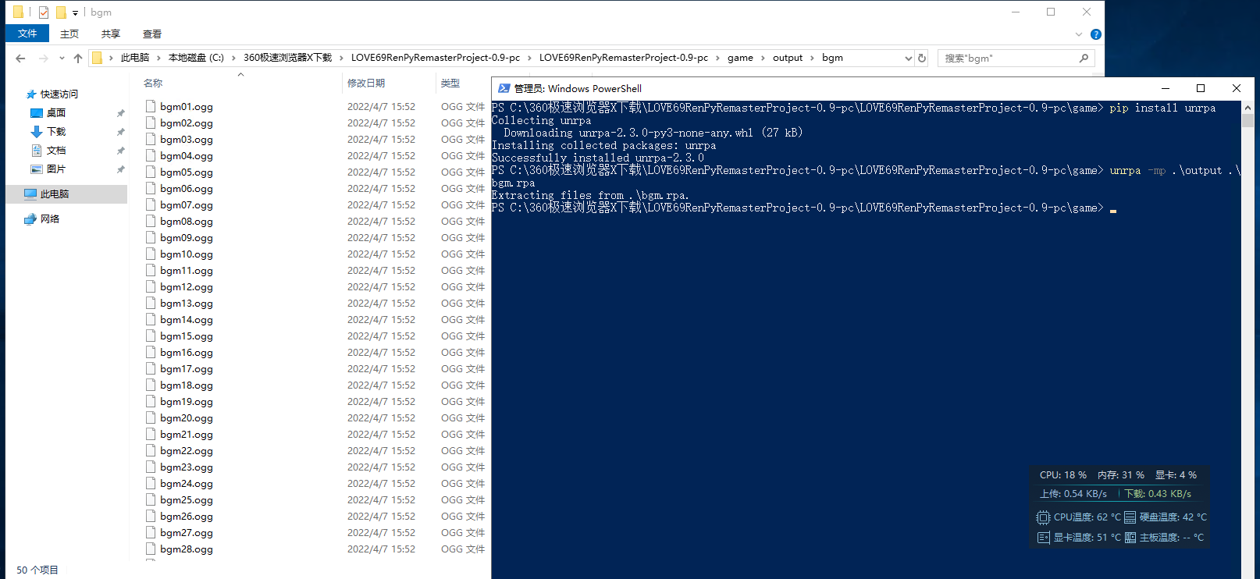
Task: Open 图片 in the navigation pane
Action: point(56,169)
